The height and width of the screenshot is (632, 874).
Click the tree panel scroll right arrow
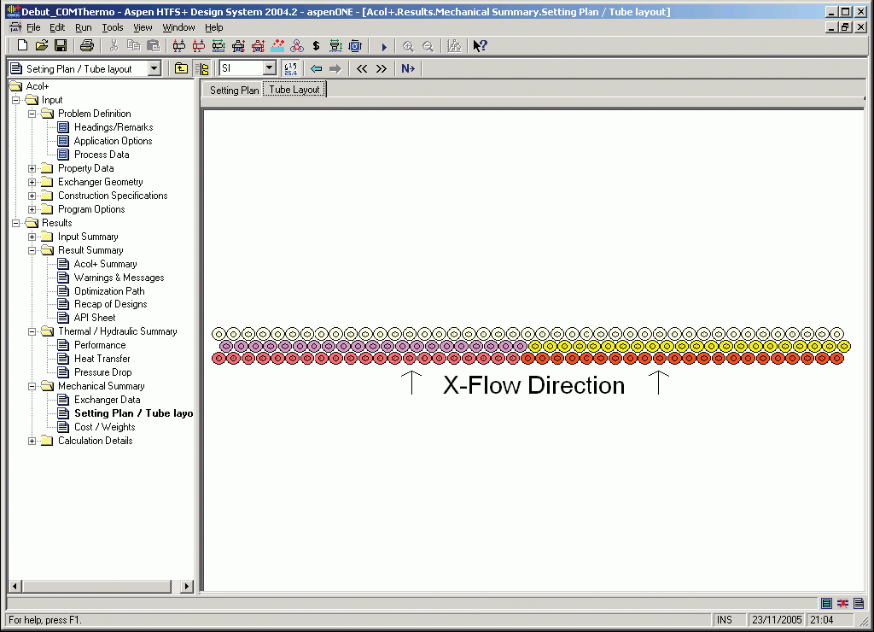tap(187, 586)
